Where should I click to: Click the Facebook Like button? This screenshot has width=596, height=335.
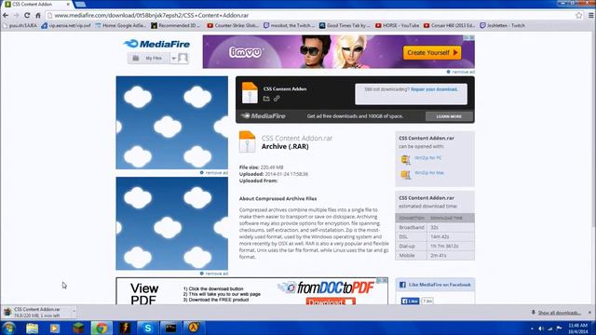410,301
